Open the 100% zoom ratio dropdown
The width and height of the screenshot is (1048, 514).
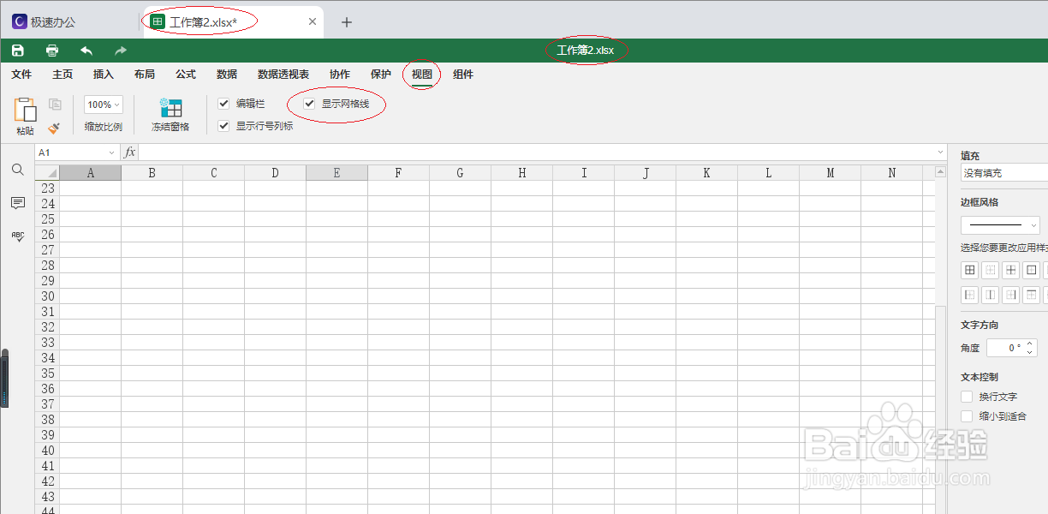(x=104, y=105)
